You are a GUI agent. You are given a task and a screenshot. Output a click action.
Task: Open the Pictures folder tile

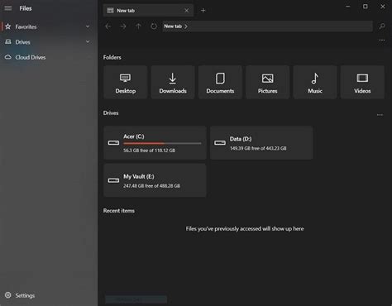(x=268, y=82)
